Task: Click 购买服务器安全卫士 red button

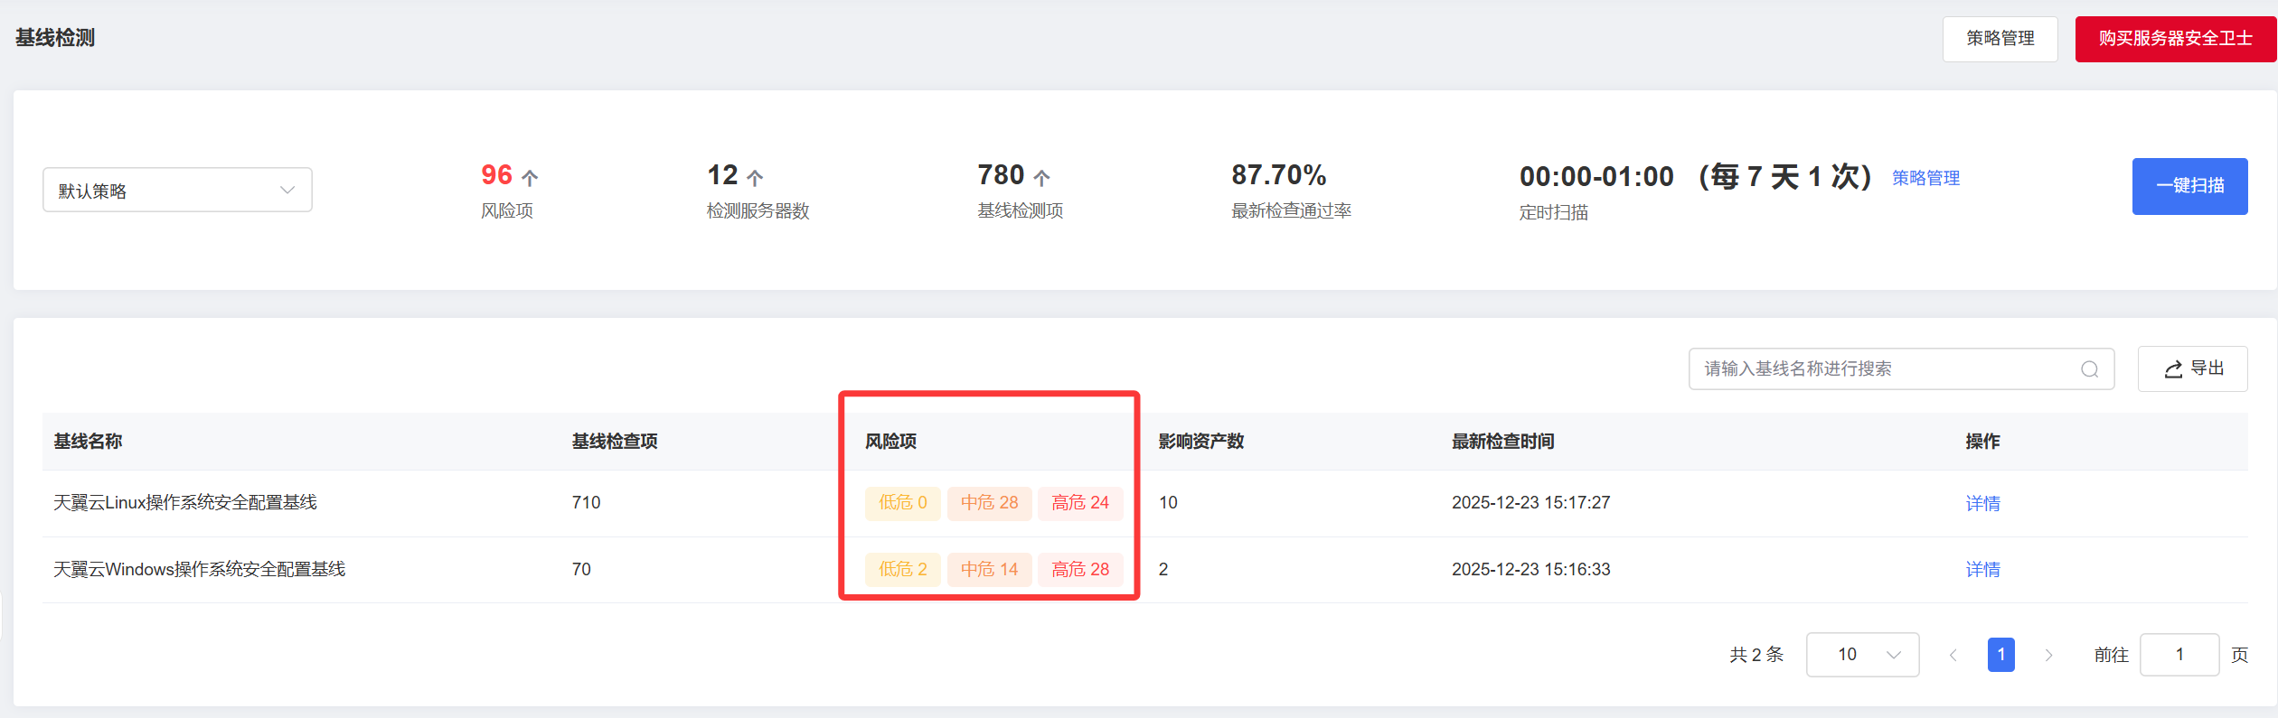Action: 2175,39
